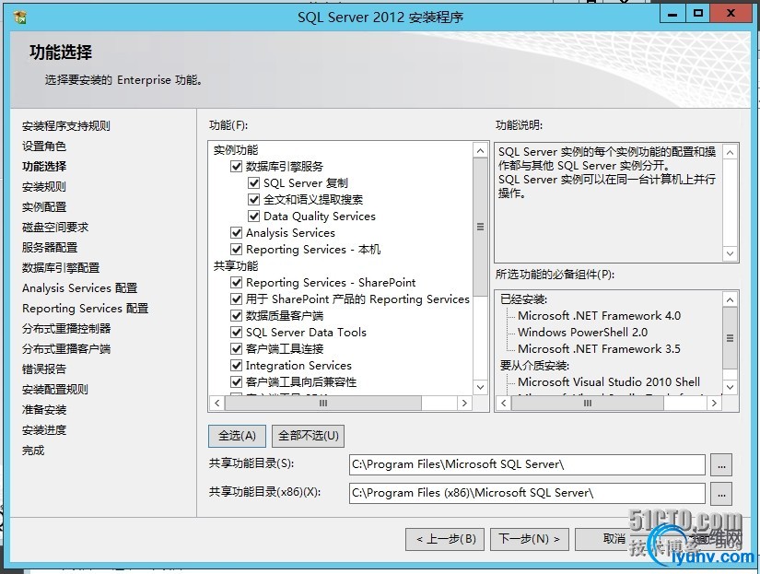Toggle 客户端工具连接 checkbox
The height and width of the screenshot is (574, 760).
(x=236, y=348)
